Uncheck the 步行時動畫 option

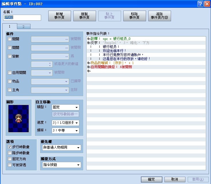pos(9,147)
